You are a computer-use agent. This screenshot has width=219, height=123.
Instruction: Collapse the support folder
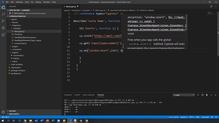point(15,52)
